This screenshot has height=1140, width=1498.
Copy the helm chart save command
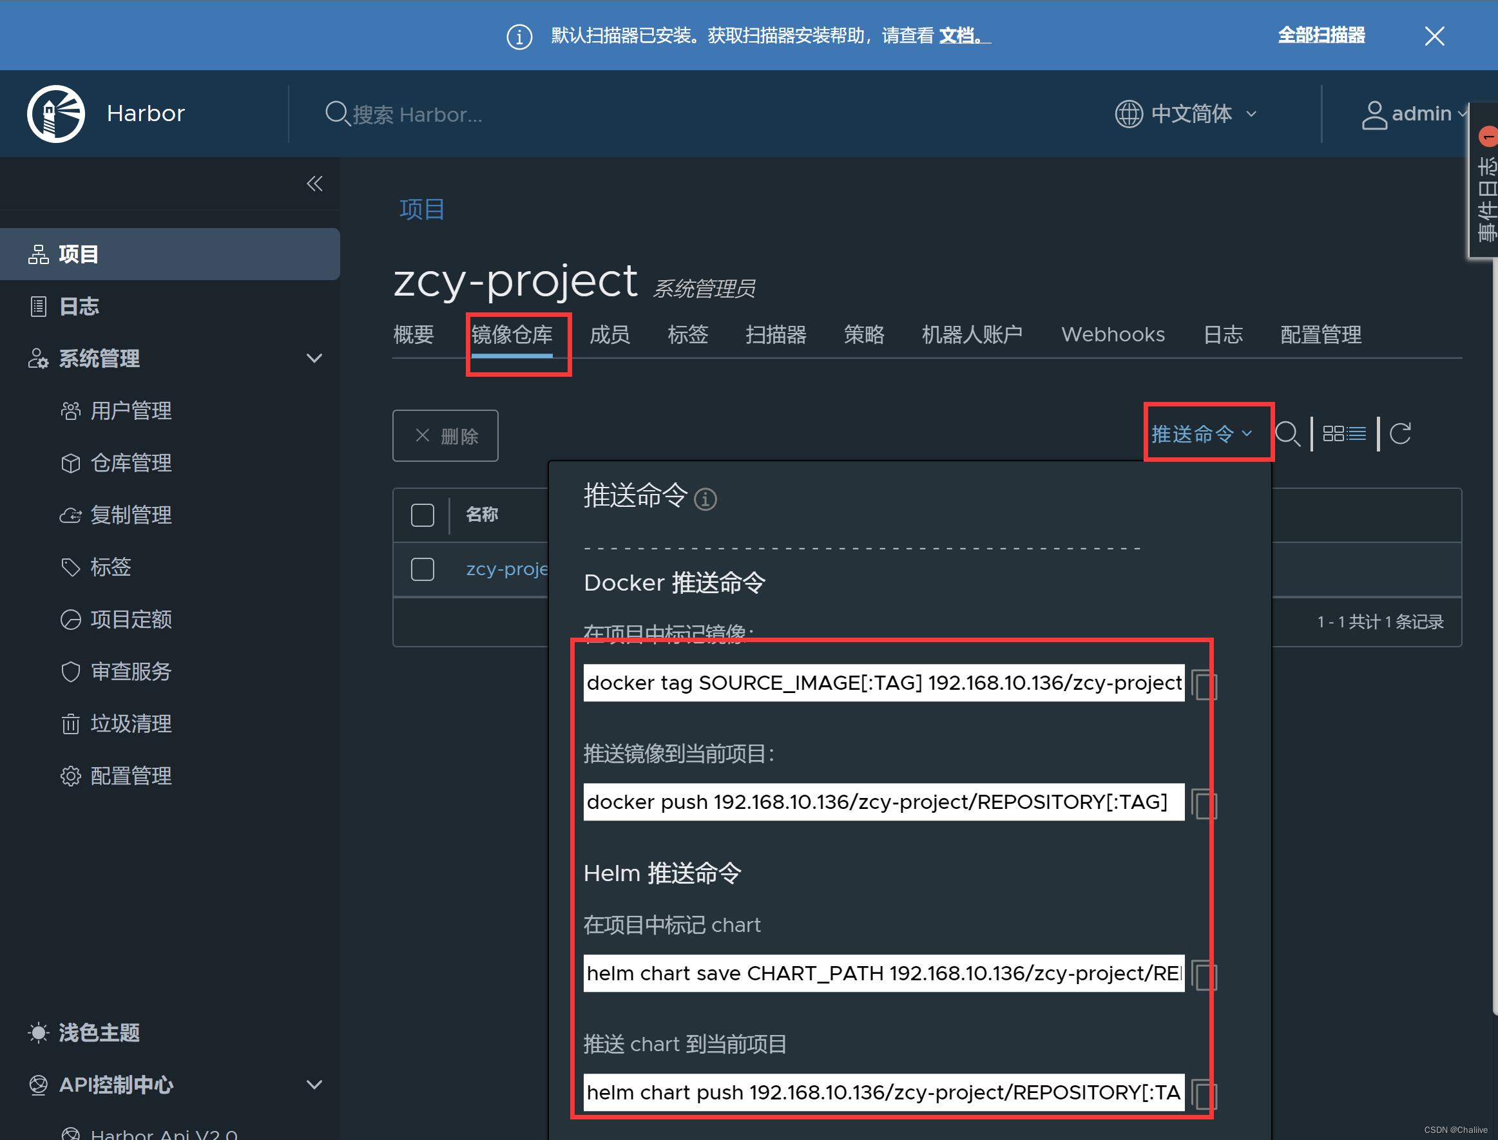pyautogui.click(x=1204, y=974)
